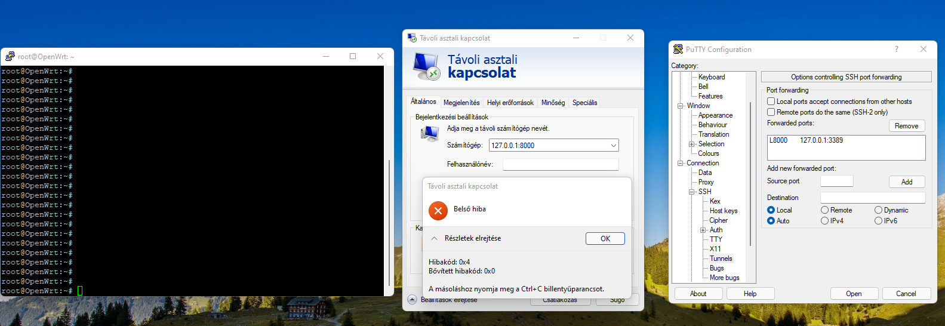This screenshot has width=945, height=326.
Task: Close the PuTTY Configuration window
Action: tap(924, 49)
